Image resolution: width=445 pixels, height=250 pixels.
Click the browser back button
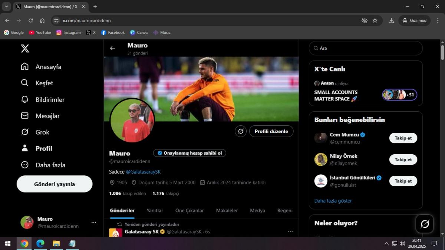[7, 20]
